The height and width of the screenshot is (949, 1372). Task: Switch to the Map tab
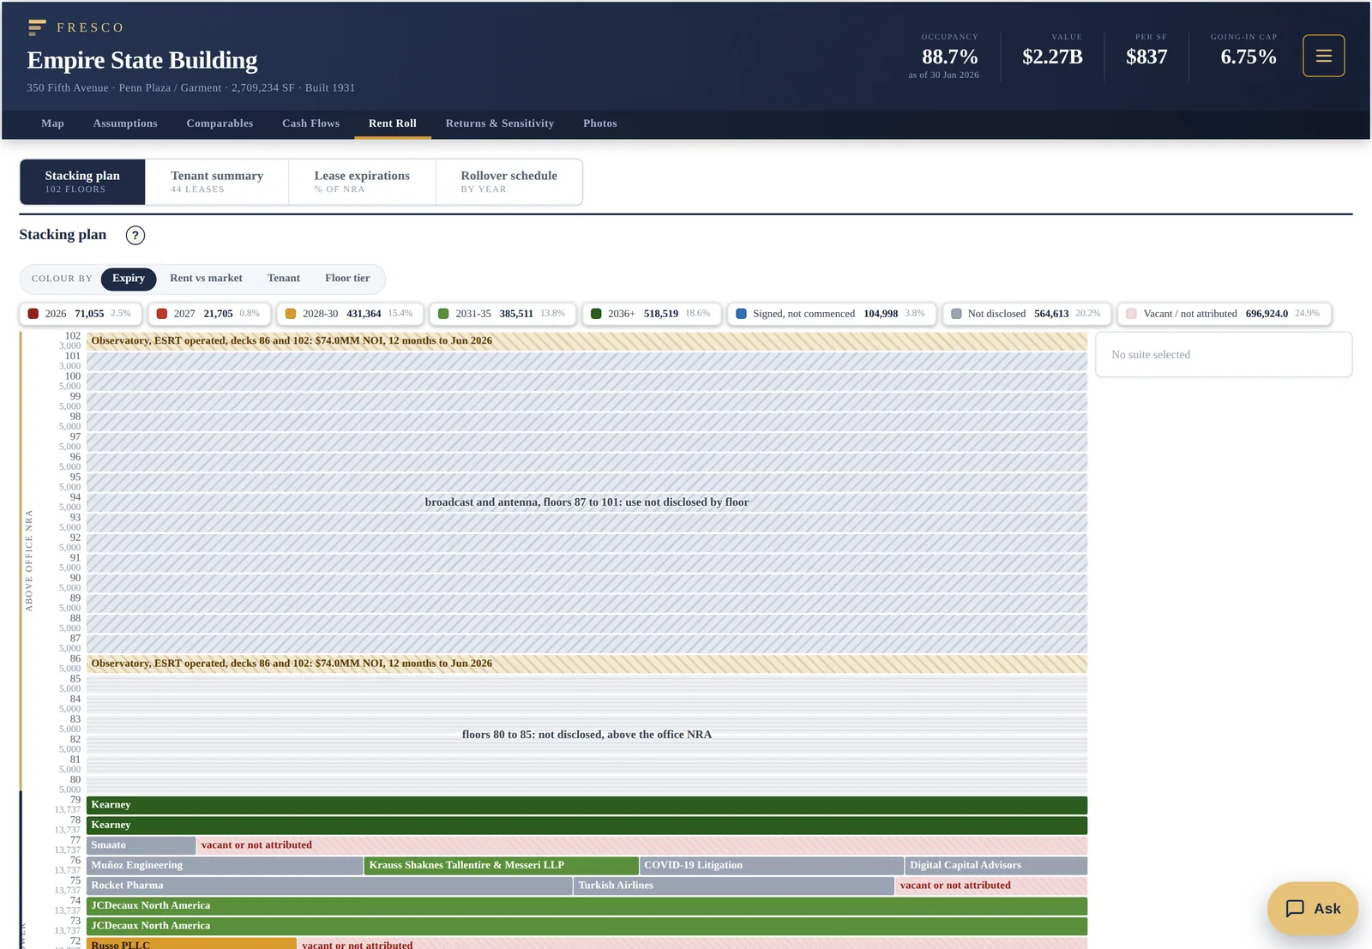[52, 123]
